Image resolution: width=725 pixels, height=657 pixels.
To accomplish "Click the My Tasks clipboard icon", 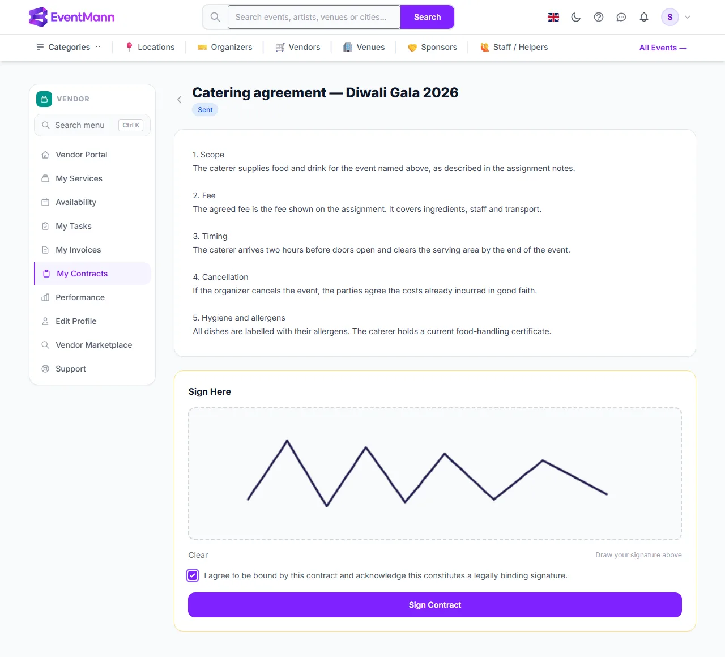I will click(45, 226).
